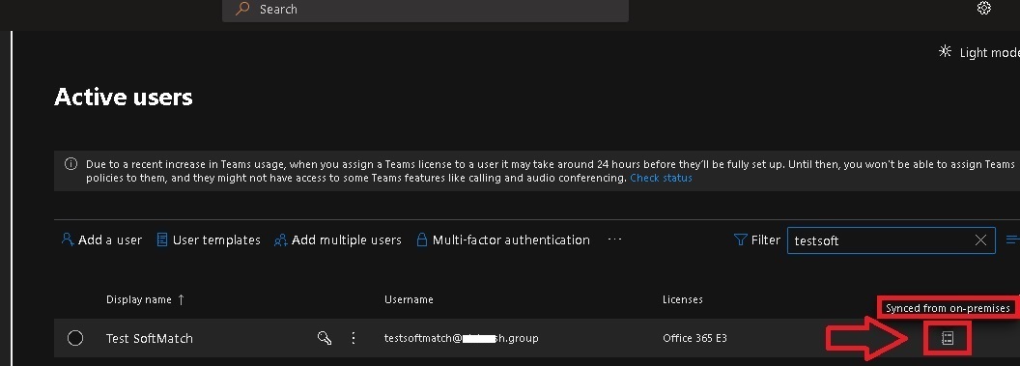Image resolution: width=1020 pixels, height=366 pixels.
Task: Click the info icon in Teams notice
Action: tap(71, 164)
